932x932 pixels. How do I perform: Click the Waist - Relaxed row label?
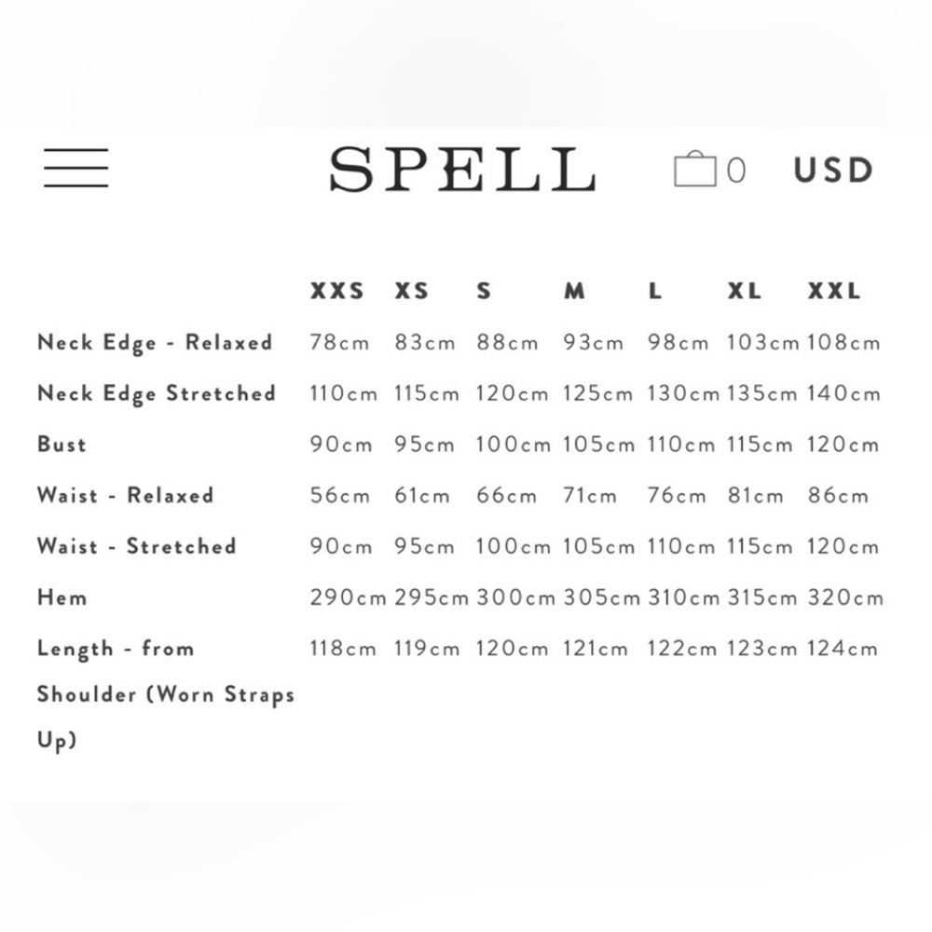[126, 495]
